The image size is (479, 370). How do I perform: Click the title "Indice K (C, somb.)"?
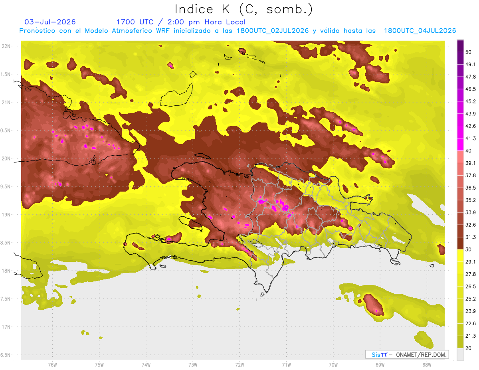(x=243, y=9)
